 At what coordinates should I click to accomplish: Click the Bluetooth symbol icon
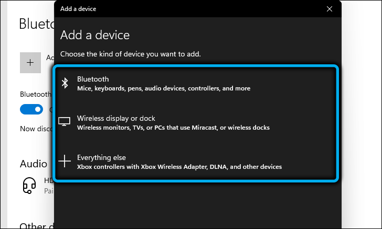coord(65,83)
